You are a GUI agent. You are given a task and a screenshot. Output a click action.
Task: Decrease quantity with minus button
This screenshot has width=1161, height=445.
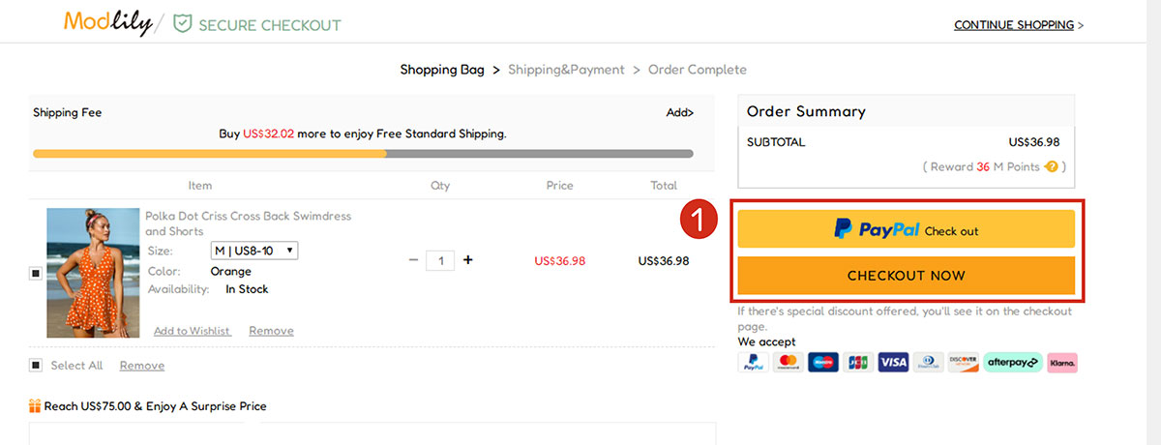point(413,260)
